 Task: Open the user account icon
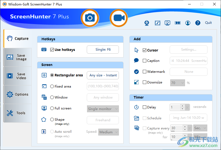point(188,23)
